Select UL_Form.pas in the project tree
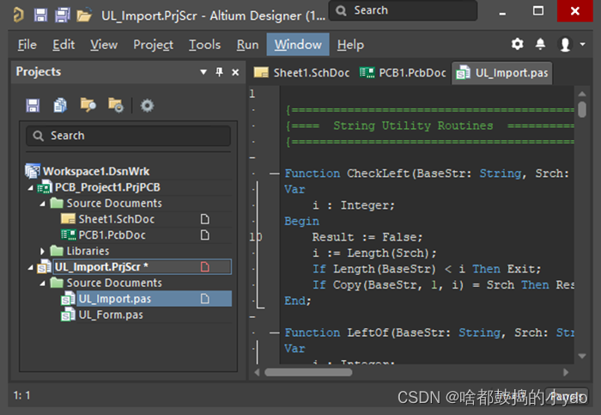Screen dimensions: 601x415 111,314
